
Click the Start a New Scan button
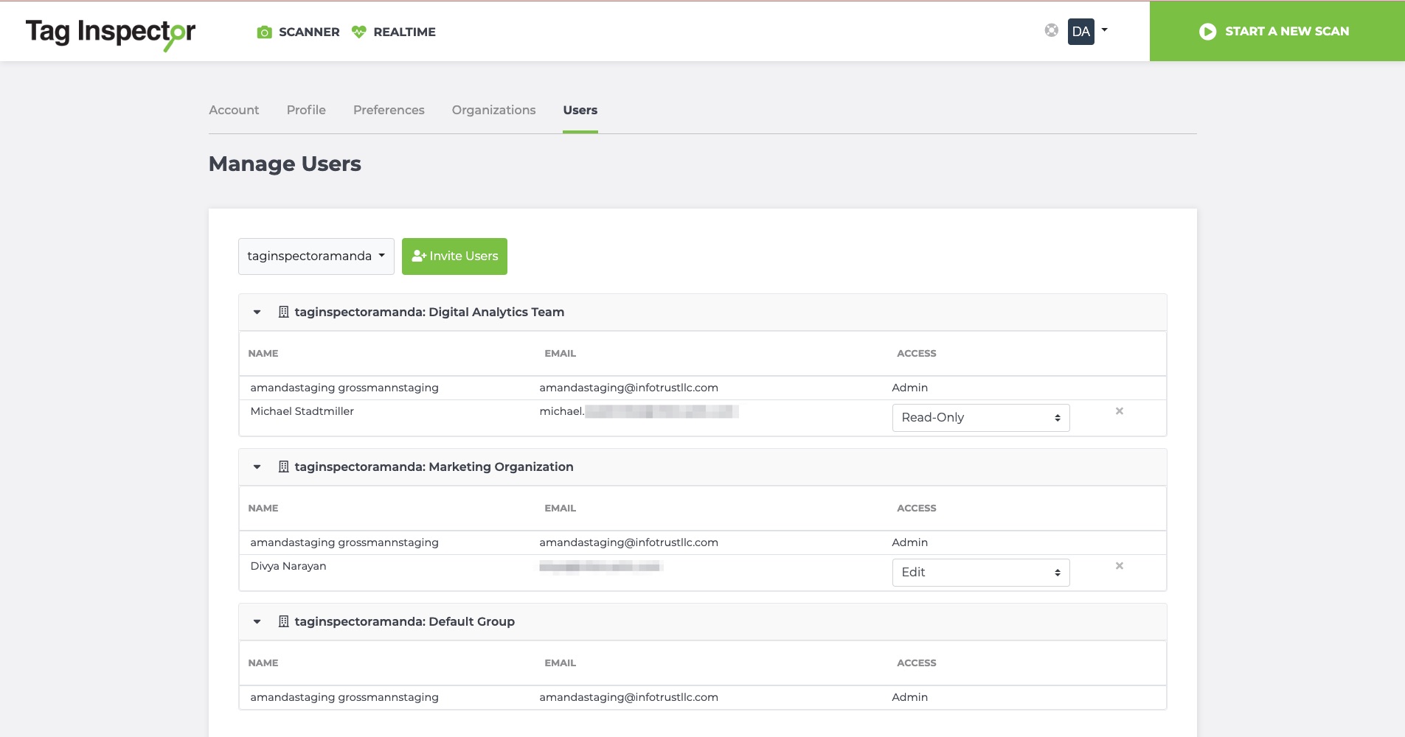1277,32
